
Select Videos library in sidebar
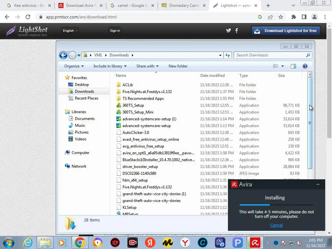pos(80,139)
